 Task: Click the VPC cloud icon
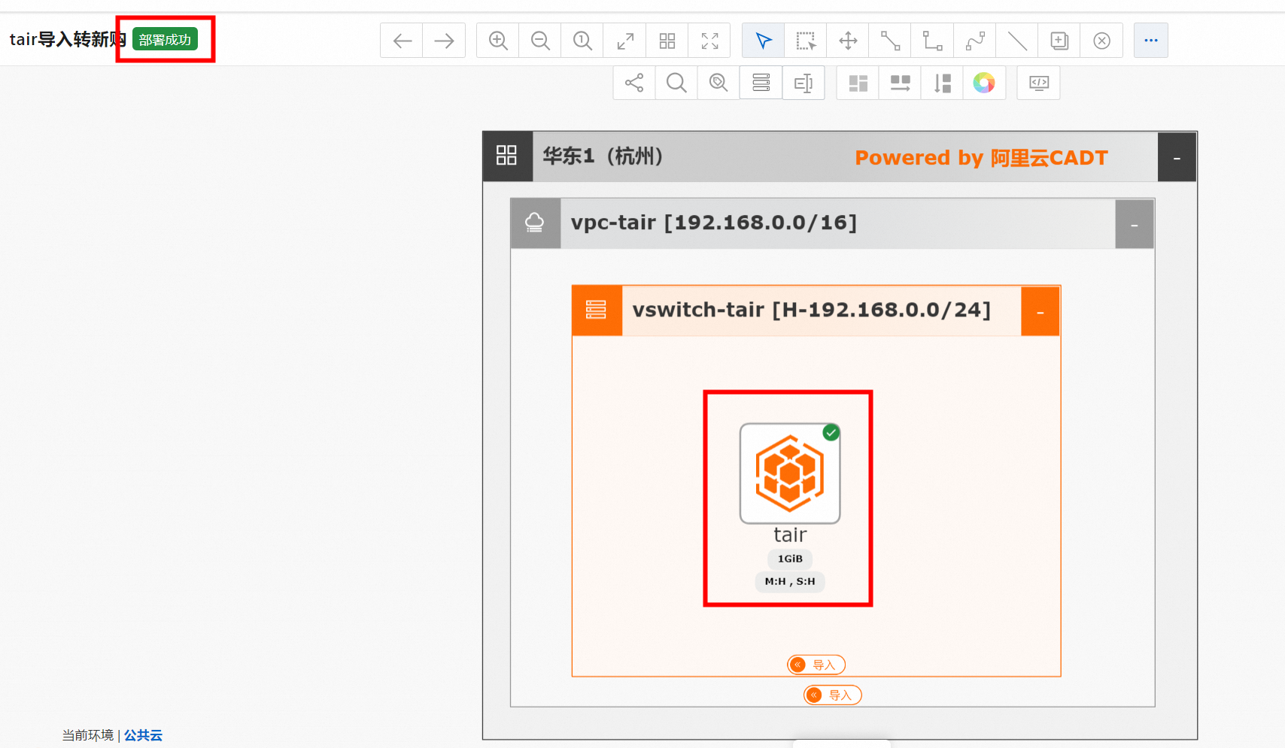click(535, 223)
